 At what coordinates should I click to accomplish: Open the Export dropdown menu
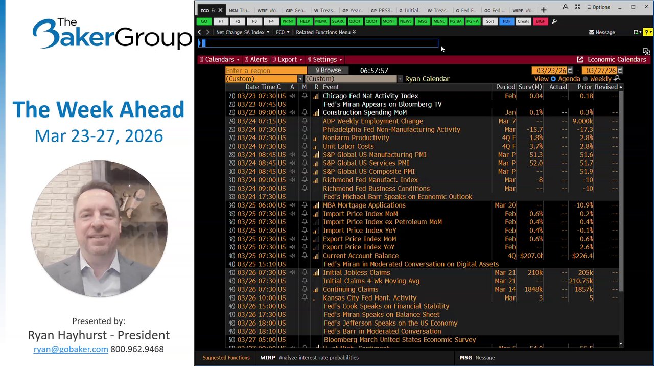[x=287, y=59]
